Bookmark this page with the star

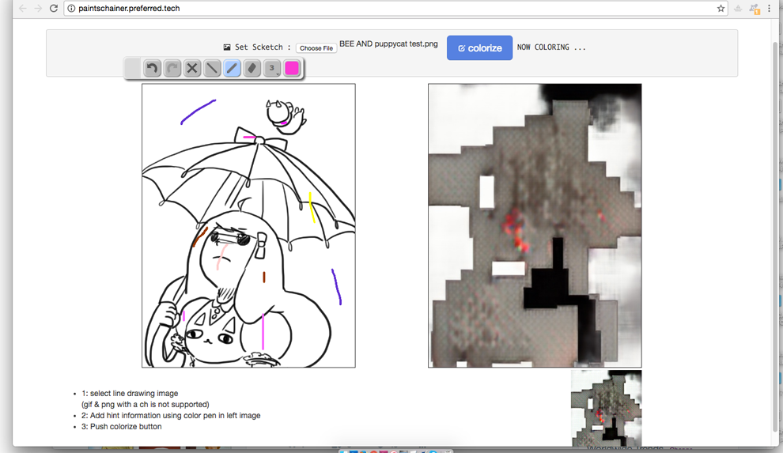click(721, 8)
